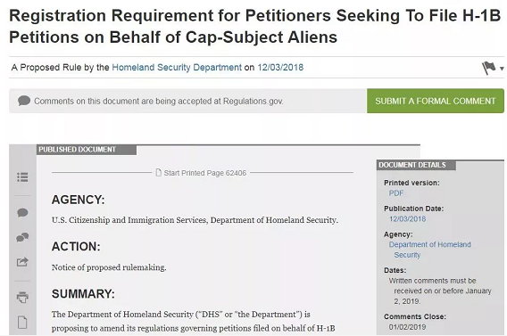
Task: Click the page icon beside Start Printed Page 62406
Action: coord(159,173)
